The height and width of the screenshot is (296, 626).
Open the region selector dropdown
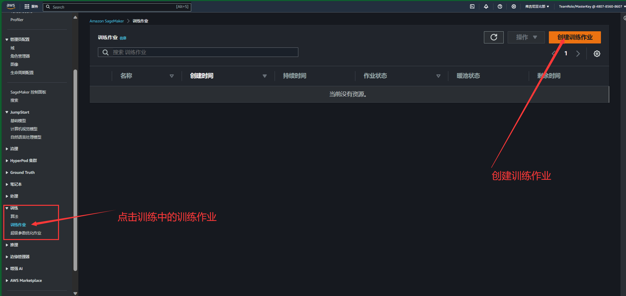click(x=537, y=7)
